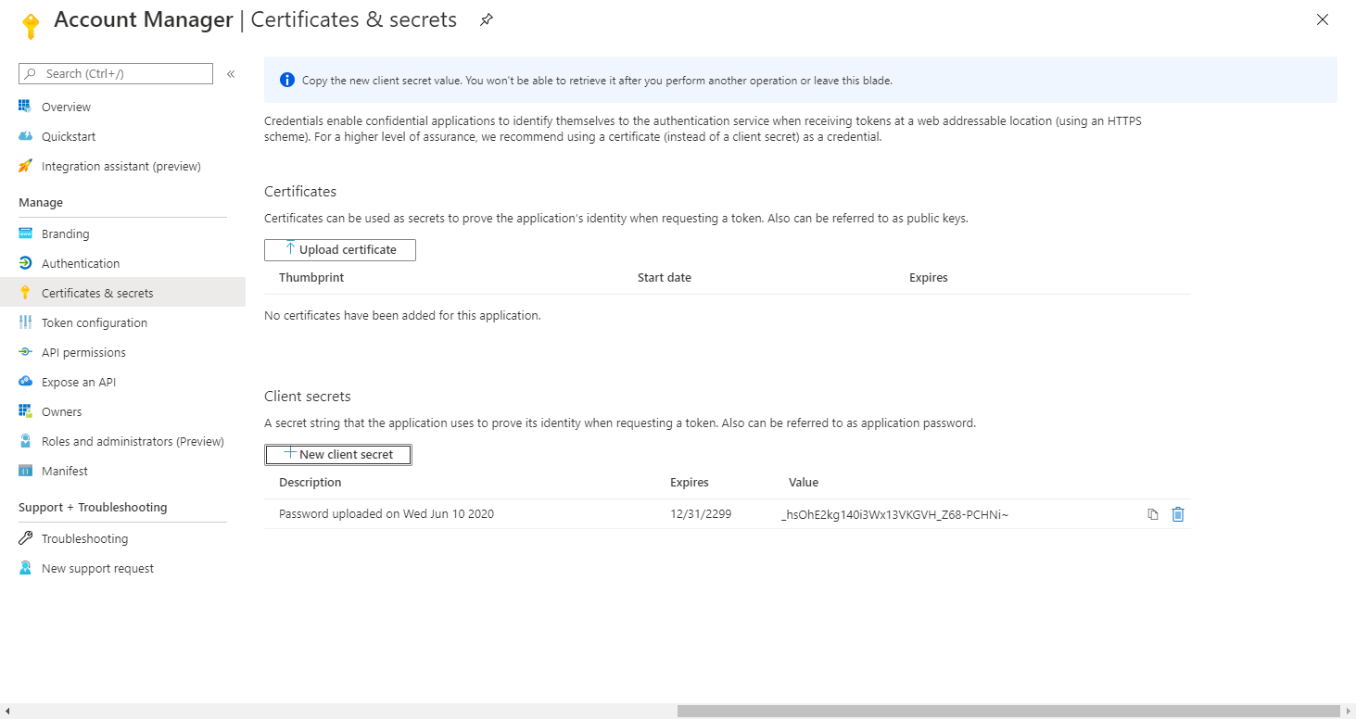Open Expose an API

[79, 382]
